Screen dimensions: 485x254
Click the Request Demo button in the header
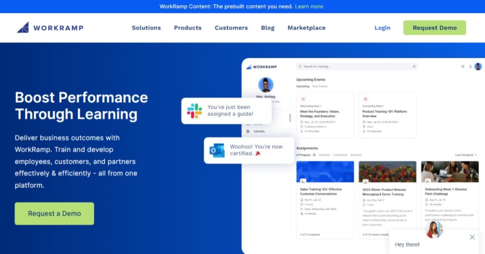pyautogui.click(x=435, y=27)
